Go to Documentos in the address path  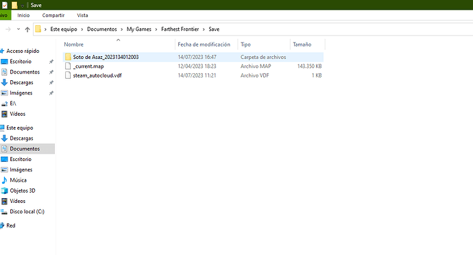coord(102,29)
